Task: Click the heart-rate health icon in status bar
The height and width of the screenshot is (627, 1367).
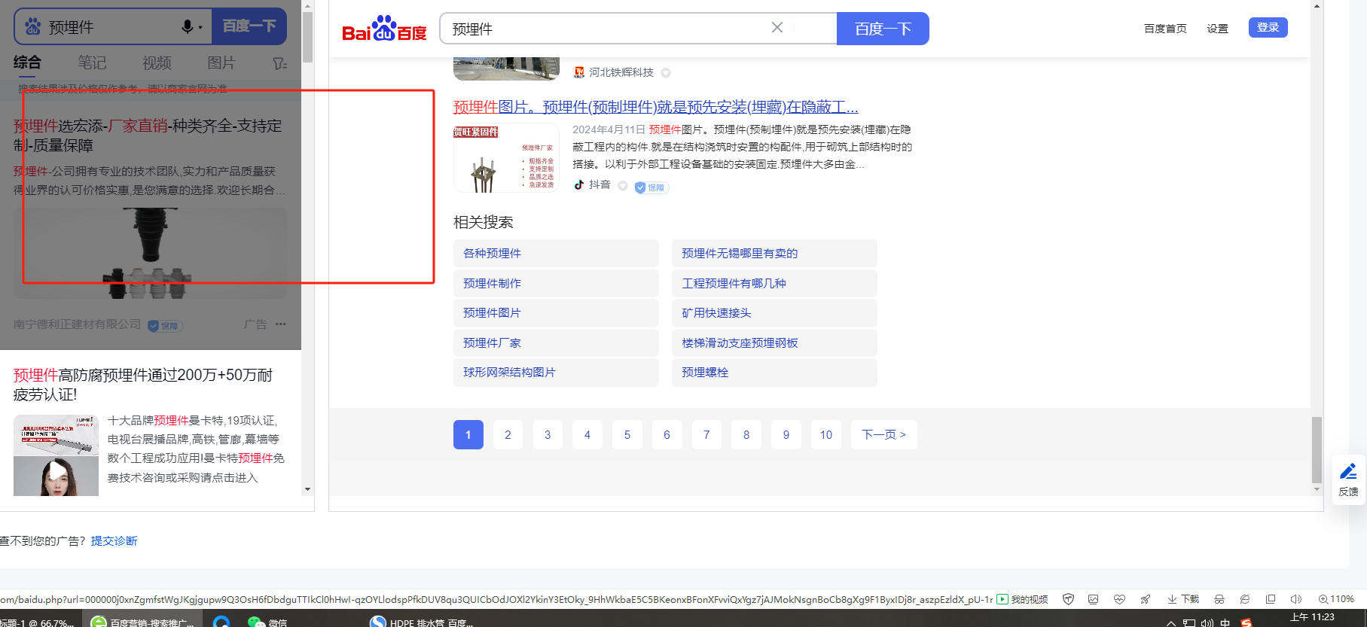Action: click(x=1119, y=599)
